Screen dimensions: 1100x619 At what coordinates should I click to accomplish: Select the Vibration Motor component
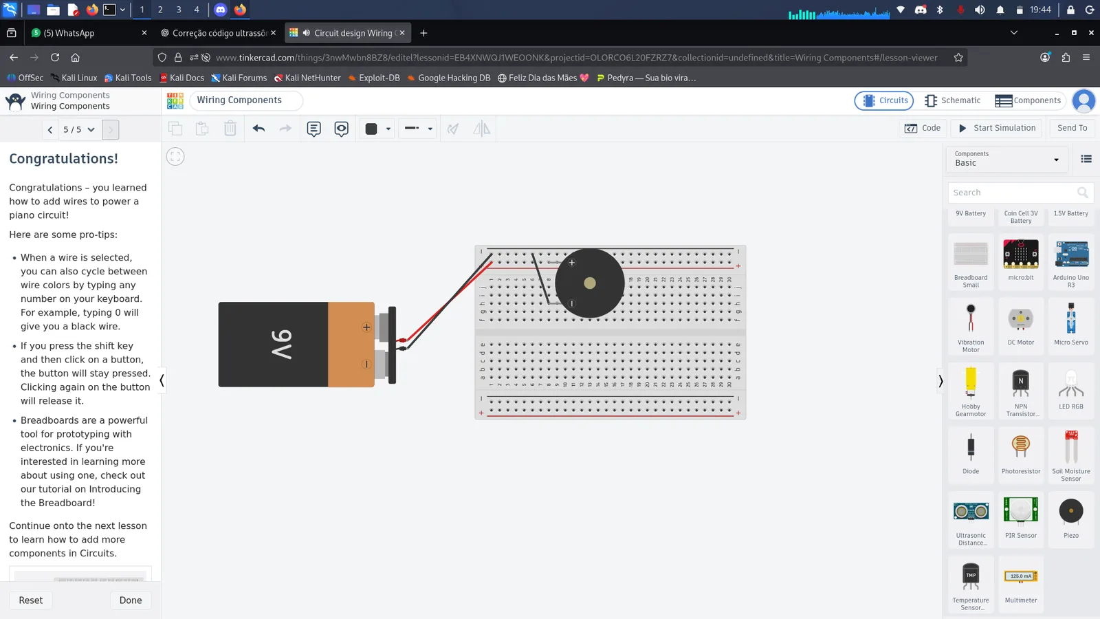(971, 327)
